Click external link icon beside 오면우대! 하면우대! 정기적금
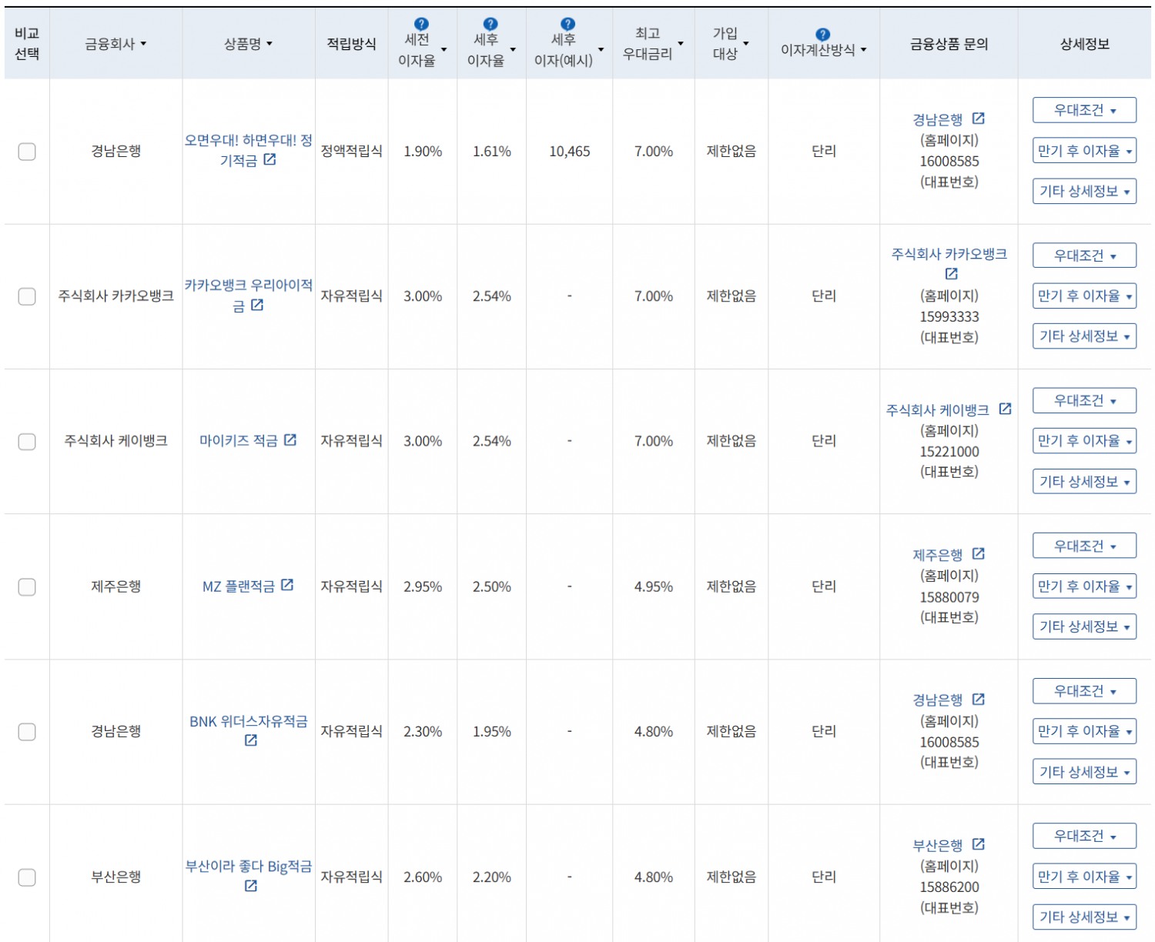Viewport: 1155px width, 942px height. coord(269,159)
